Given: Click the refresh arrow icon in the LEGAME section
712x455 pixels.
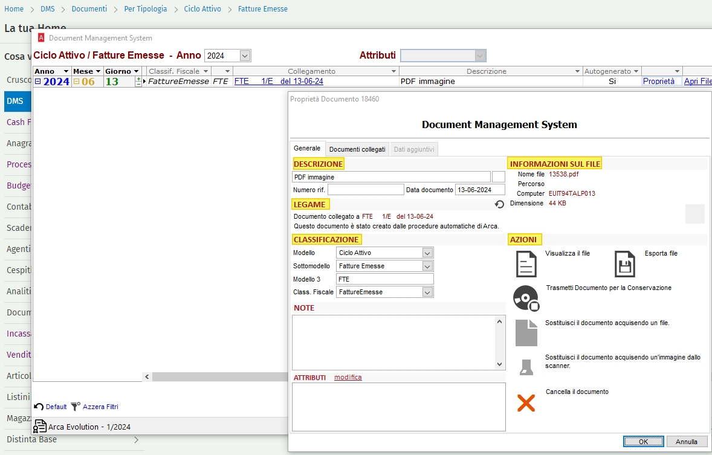Looking at the screenshot, I should click(499, 204).
